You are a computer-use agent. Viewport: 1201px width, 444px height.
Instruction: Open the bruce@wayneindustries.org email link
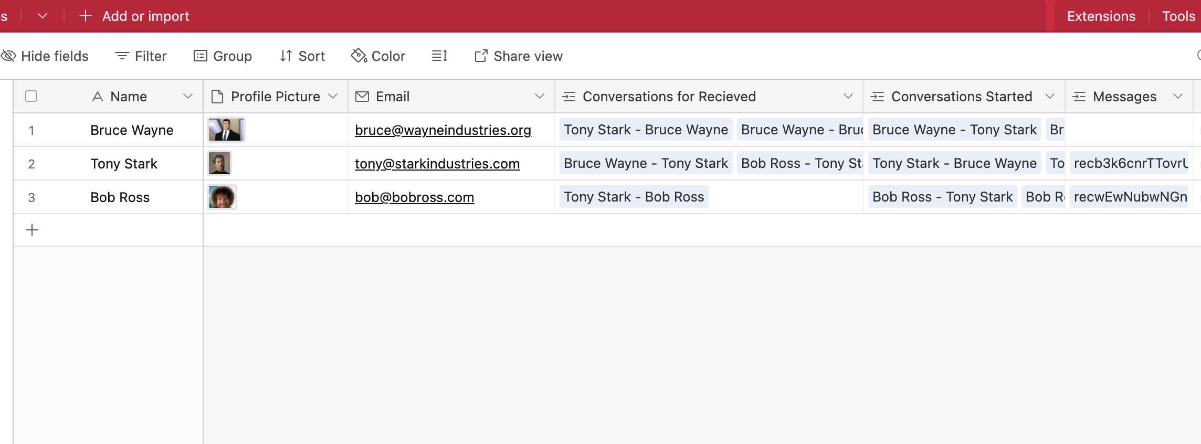point(443,130)
